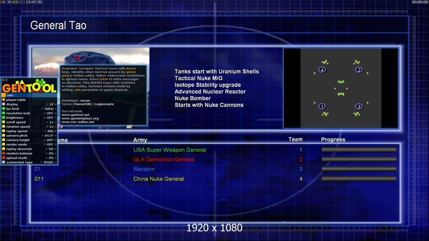
Task: Click the 'GLA Demolition General' text
Action: tap(164, 159)
